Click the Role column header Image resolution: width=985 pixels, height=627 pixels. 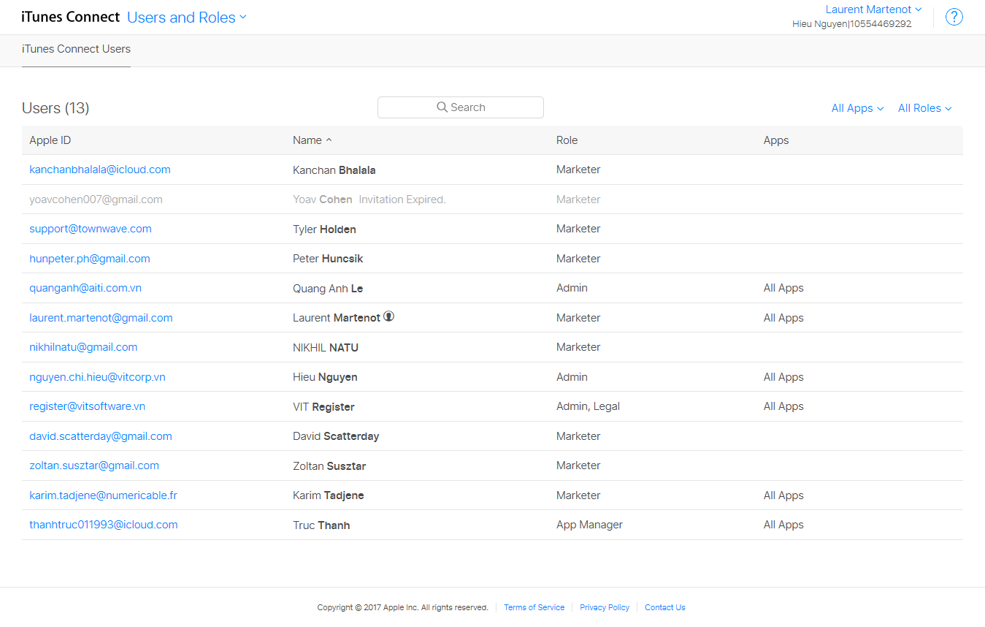(567, 140)
